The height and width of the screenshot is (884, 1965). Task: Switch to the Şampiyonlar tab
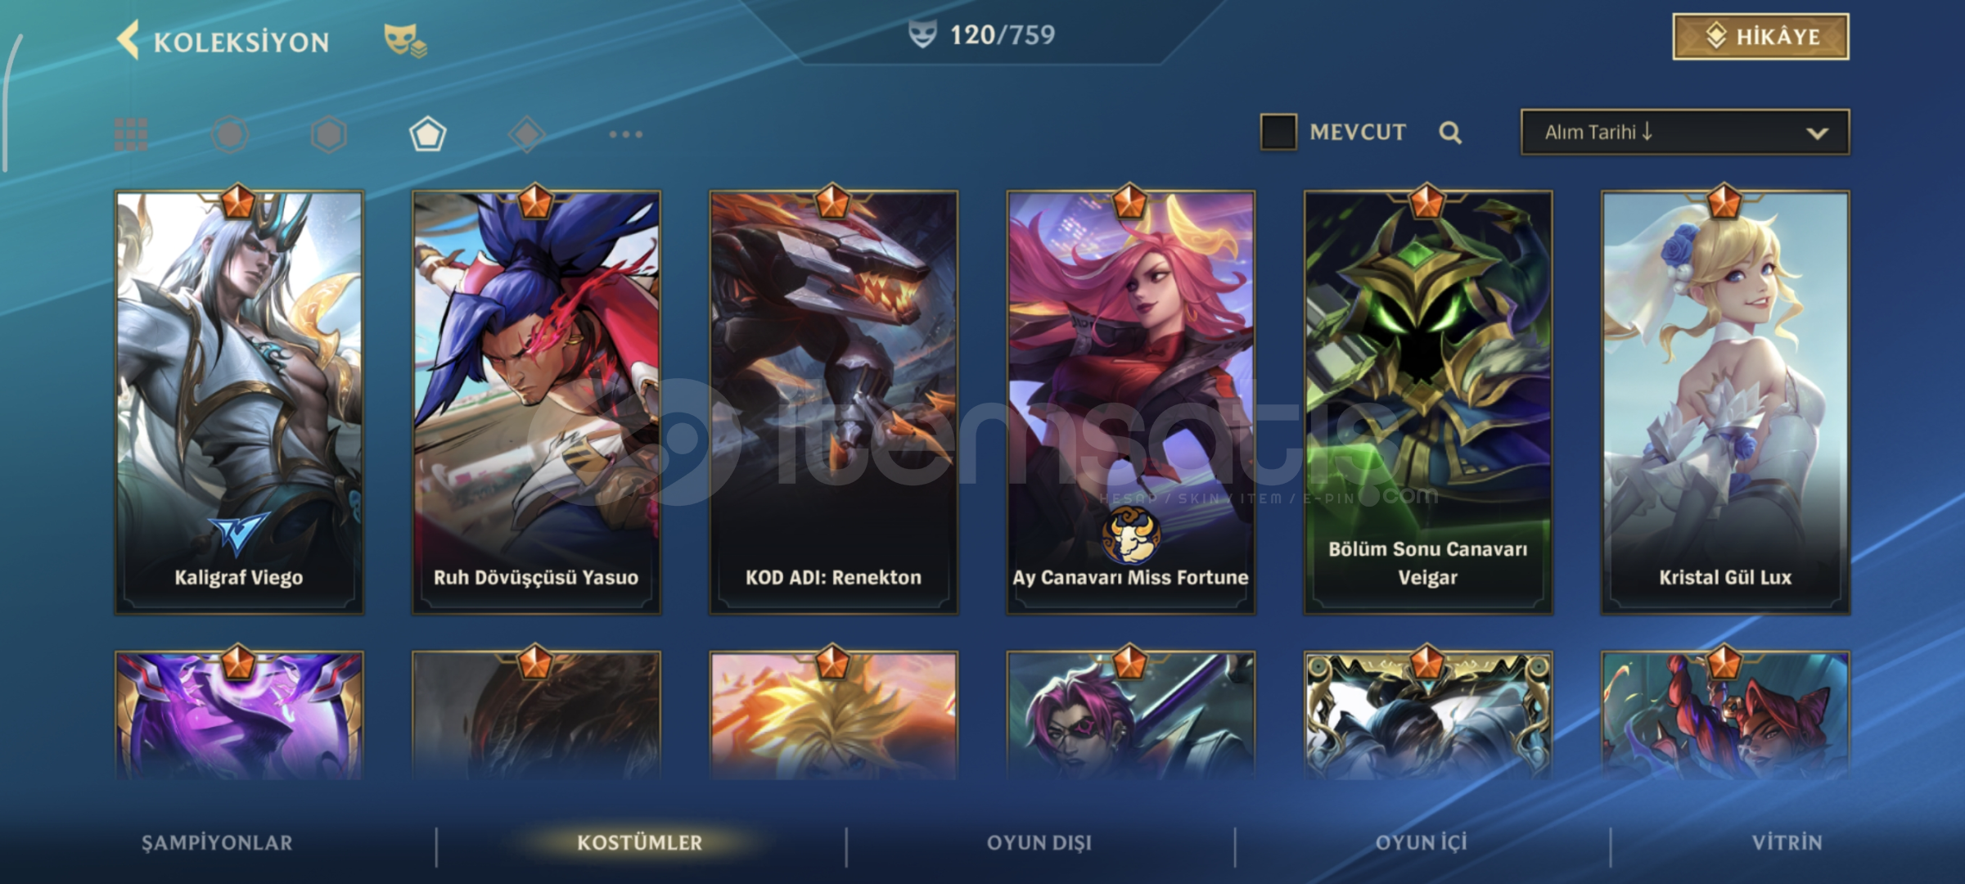pyautogui.click(x=217, y=843)
